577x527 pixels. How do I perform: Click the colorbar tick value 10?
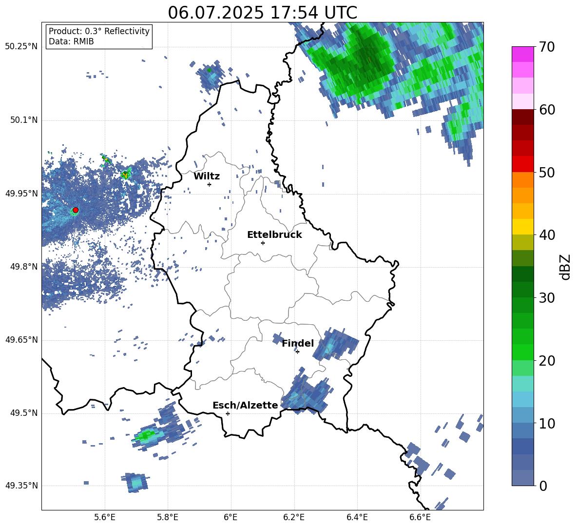[x=547, y=423]
